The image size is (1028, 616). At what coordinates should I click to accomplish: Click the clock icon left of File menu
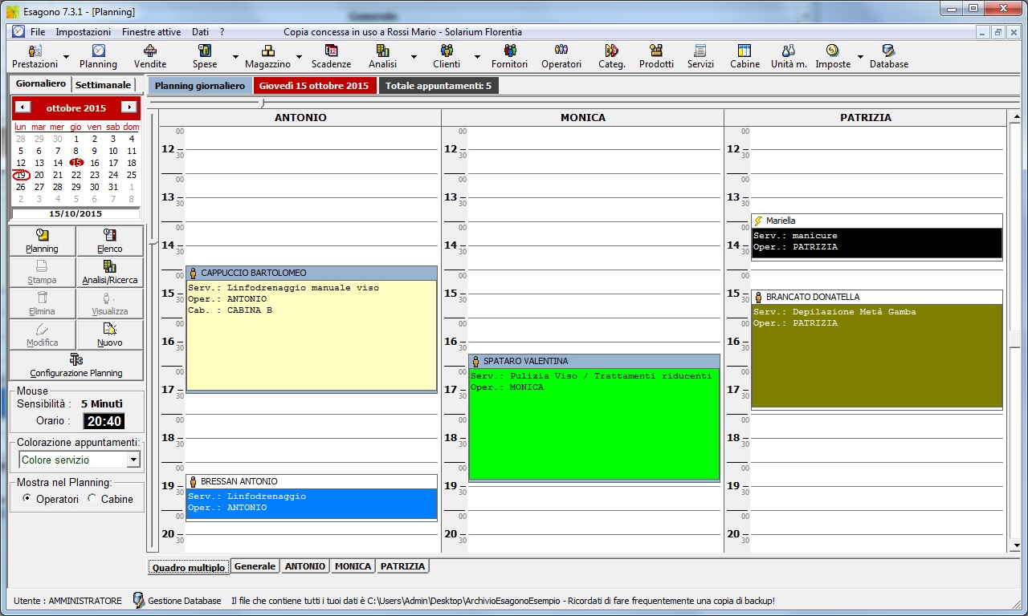click(x=18, y=31)
